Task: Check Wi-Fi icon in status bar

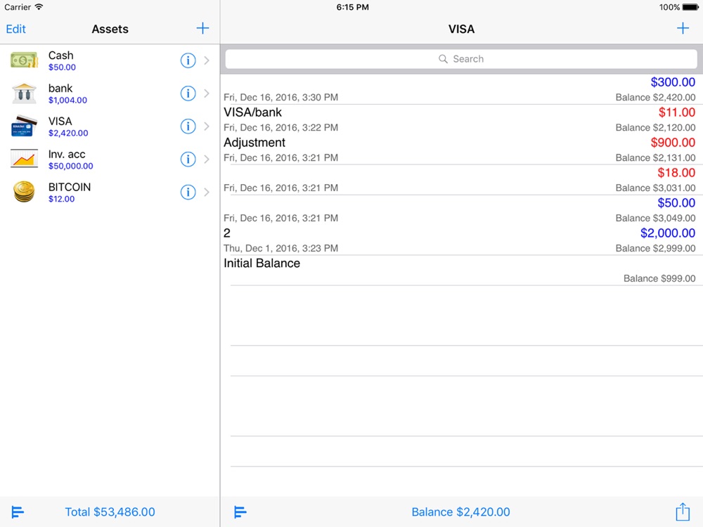Action: coord(39,7)
